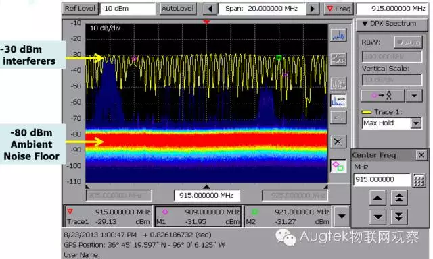Select the DPX spectrum span icon
The image size is (433, 259).
338,100
